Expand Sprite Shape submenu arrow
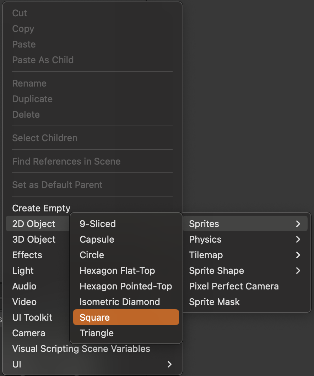Viewport: 314px width, 376px height. click(x=298, y=271)
